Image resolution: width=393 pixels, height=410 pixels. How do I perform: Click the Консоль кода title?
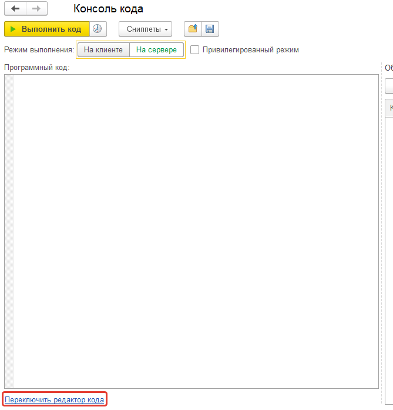coord(108,9)
